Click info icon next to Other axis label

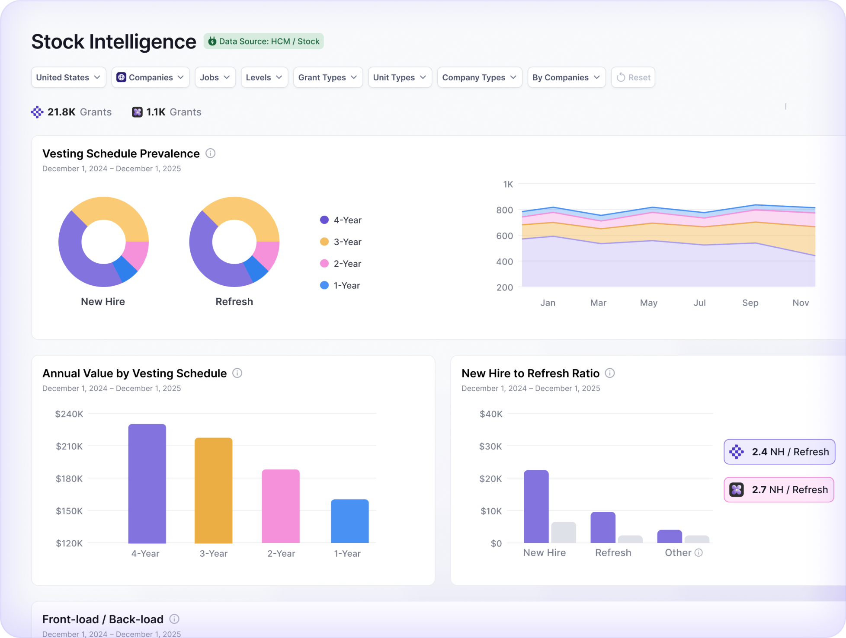click(x=699, y=553)
